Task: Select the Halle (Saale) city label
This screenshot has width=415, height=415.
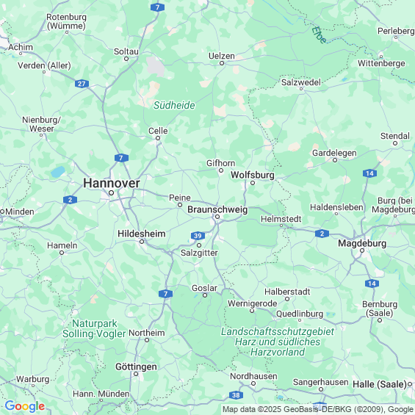Action: 380,384
